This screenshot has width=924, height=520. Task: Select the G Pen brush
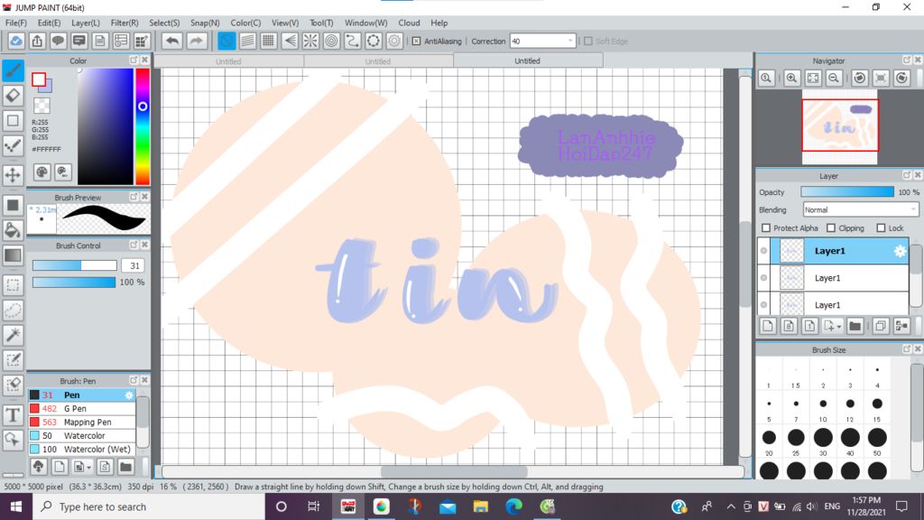click(x=82, y=409)
